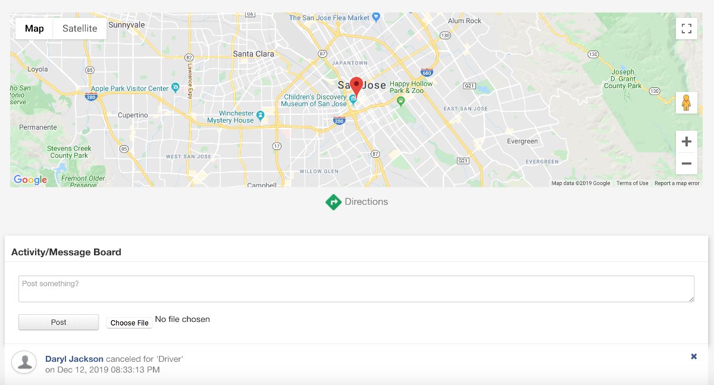This screenshot has width=714, height=385.
Task: Click the Willow Glen map label
Action: (319, 171)
